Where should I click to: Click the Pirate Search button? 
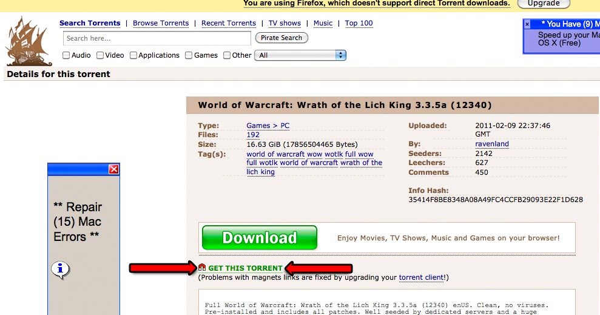[x=281, y=38]
